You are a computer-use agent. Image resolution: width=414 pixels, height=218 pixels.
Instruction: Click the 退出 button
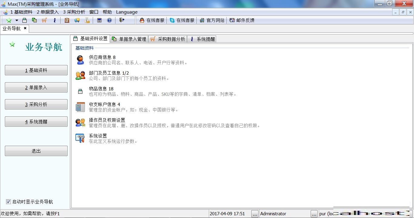[x=36, y=151]
